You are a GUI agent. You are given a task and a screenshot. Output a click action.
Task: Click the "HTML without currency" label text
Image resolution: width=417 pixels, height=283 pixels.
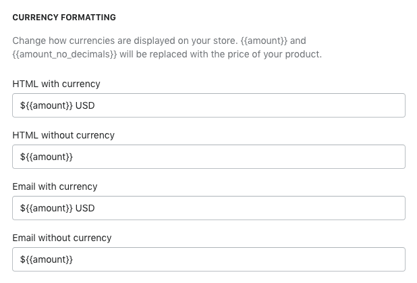[63, 135]
